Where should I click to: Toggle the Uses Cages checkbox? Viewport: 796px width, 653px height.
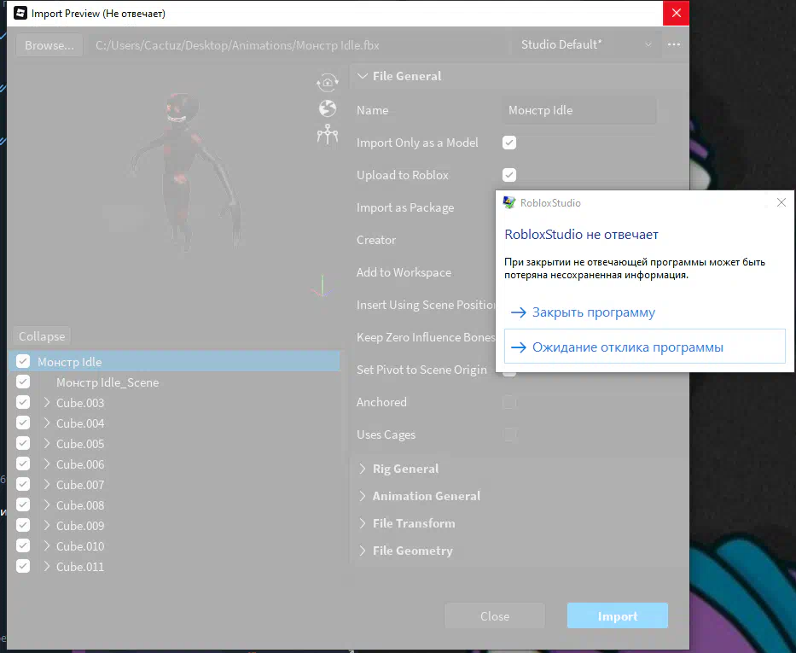[509, 434]
